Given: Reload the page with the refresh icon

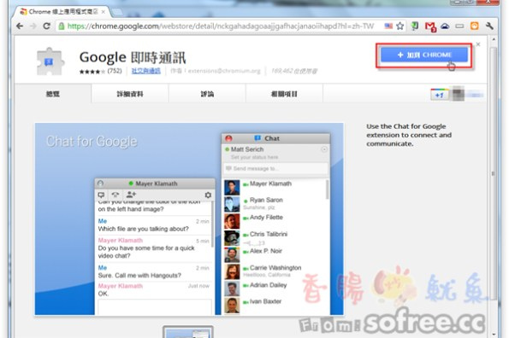Looking at the screenshot, I should point(46,26).
